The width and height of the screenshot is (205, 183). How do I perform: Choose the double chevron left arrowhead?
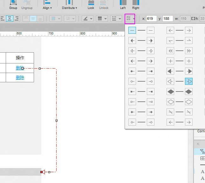click(171, 51)
